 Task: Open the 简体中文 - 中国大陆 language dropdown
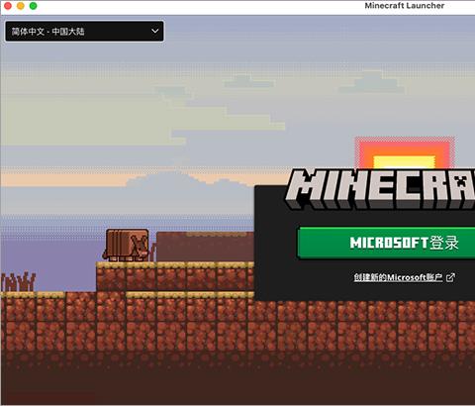point(84,32)
